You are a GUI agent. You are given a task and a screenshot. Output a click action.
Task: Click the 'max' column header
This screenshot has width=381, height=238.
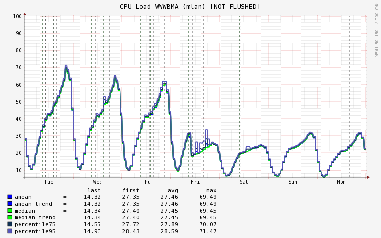tap(211, 190)
